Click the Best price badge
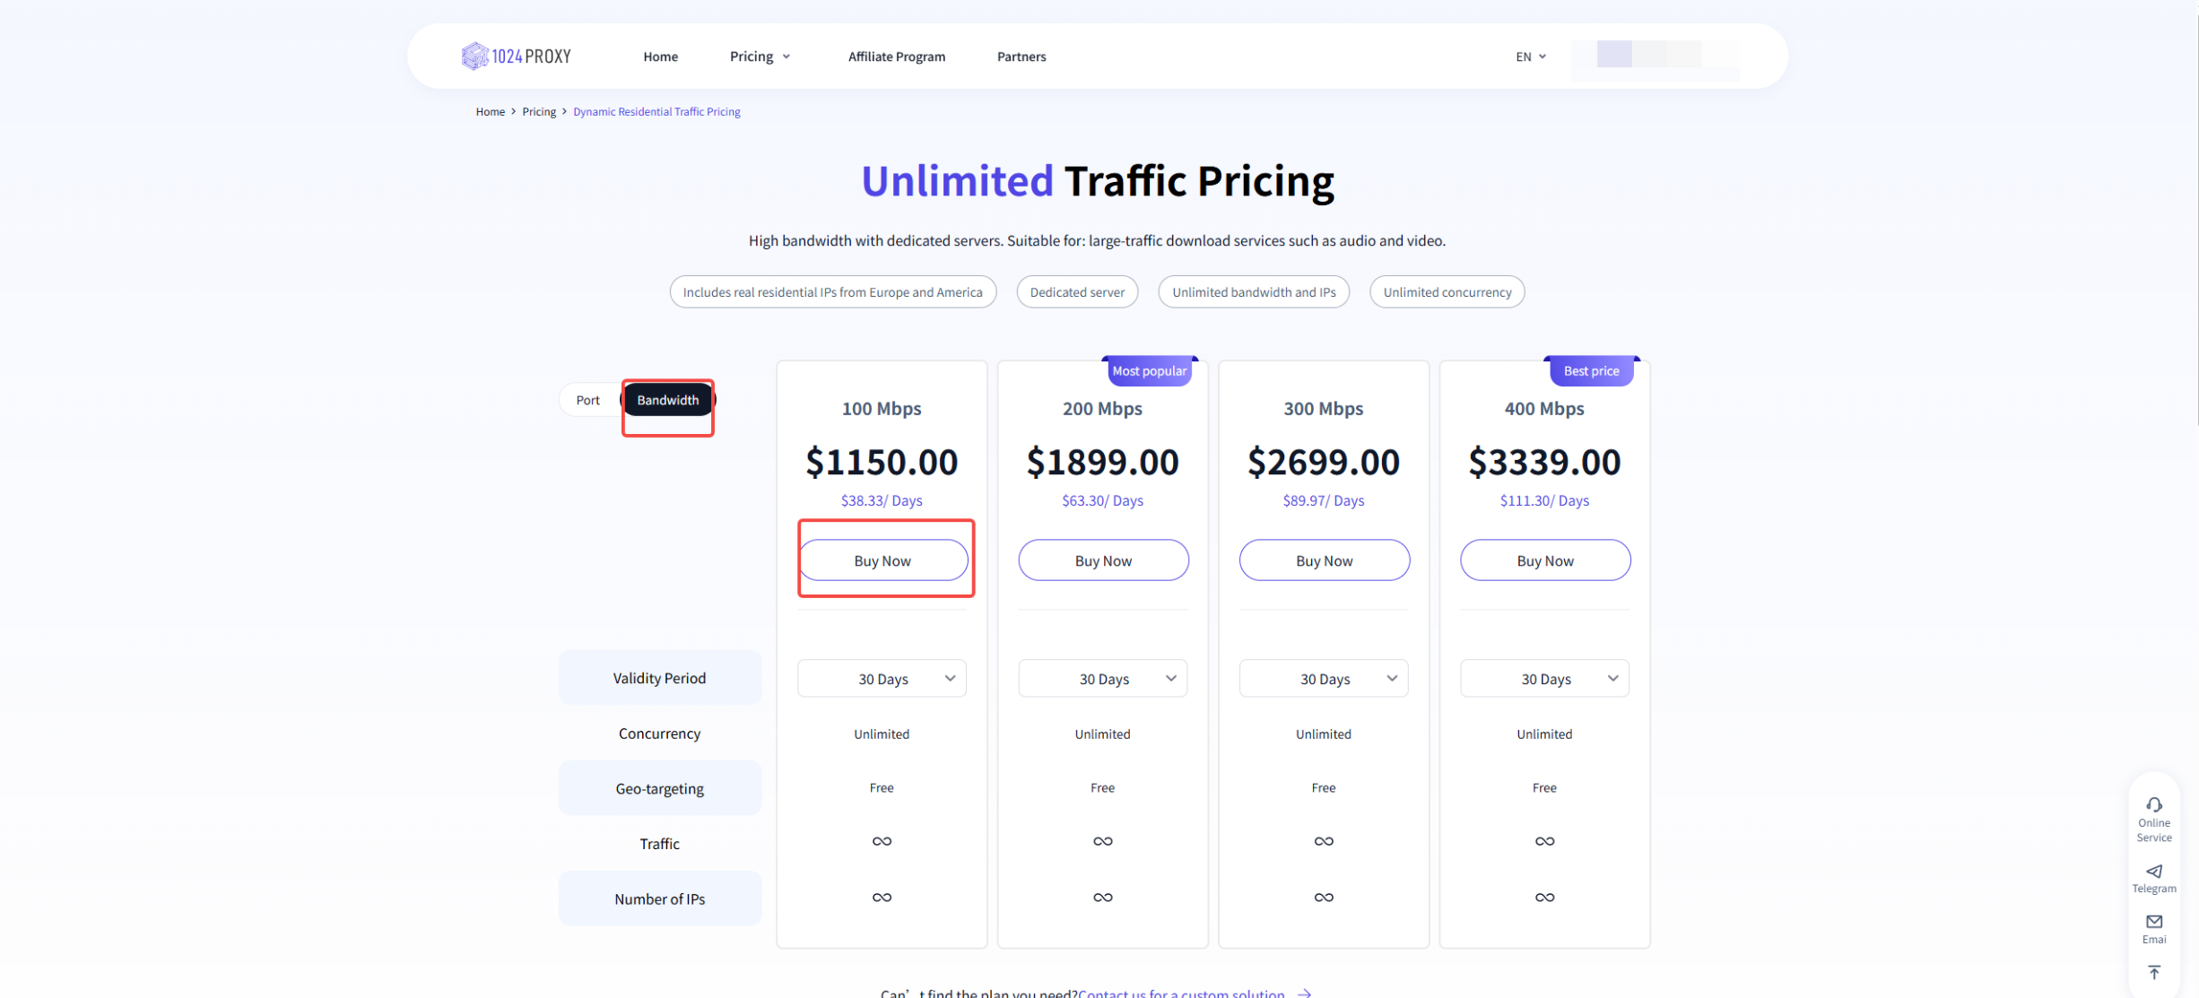 coord(1590,371)
